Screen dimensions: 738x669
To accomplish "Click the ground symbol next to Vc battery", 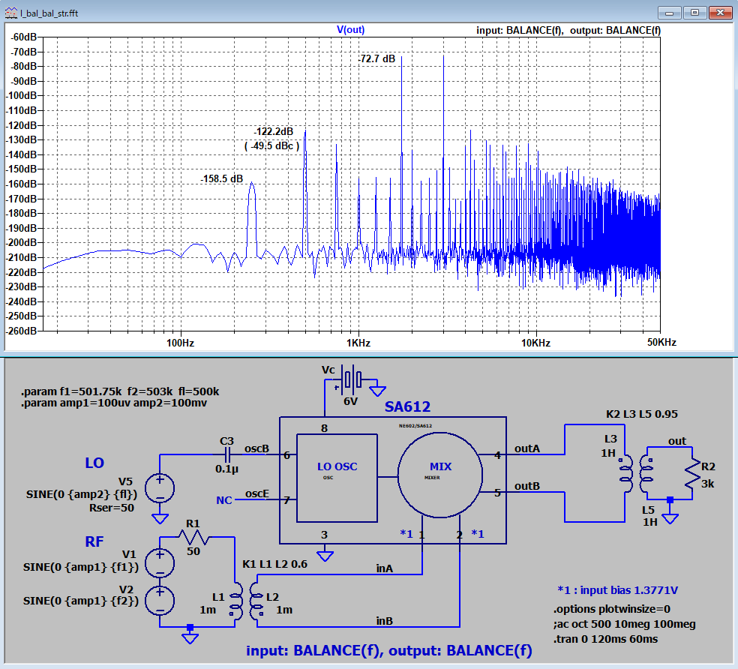I will tap(377, 390).
